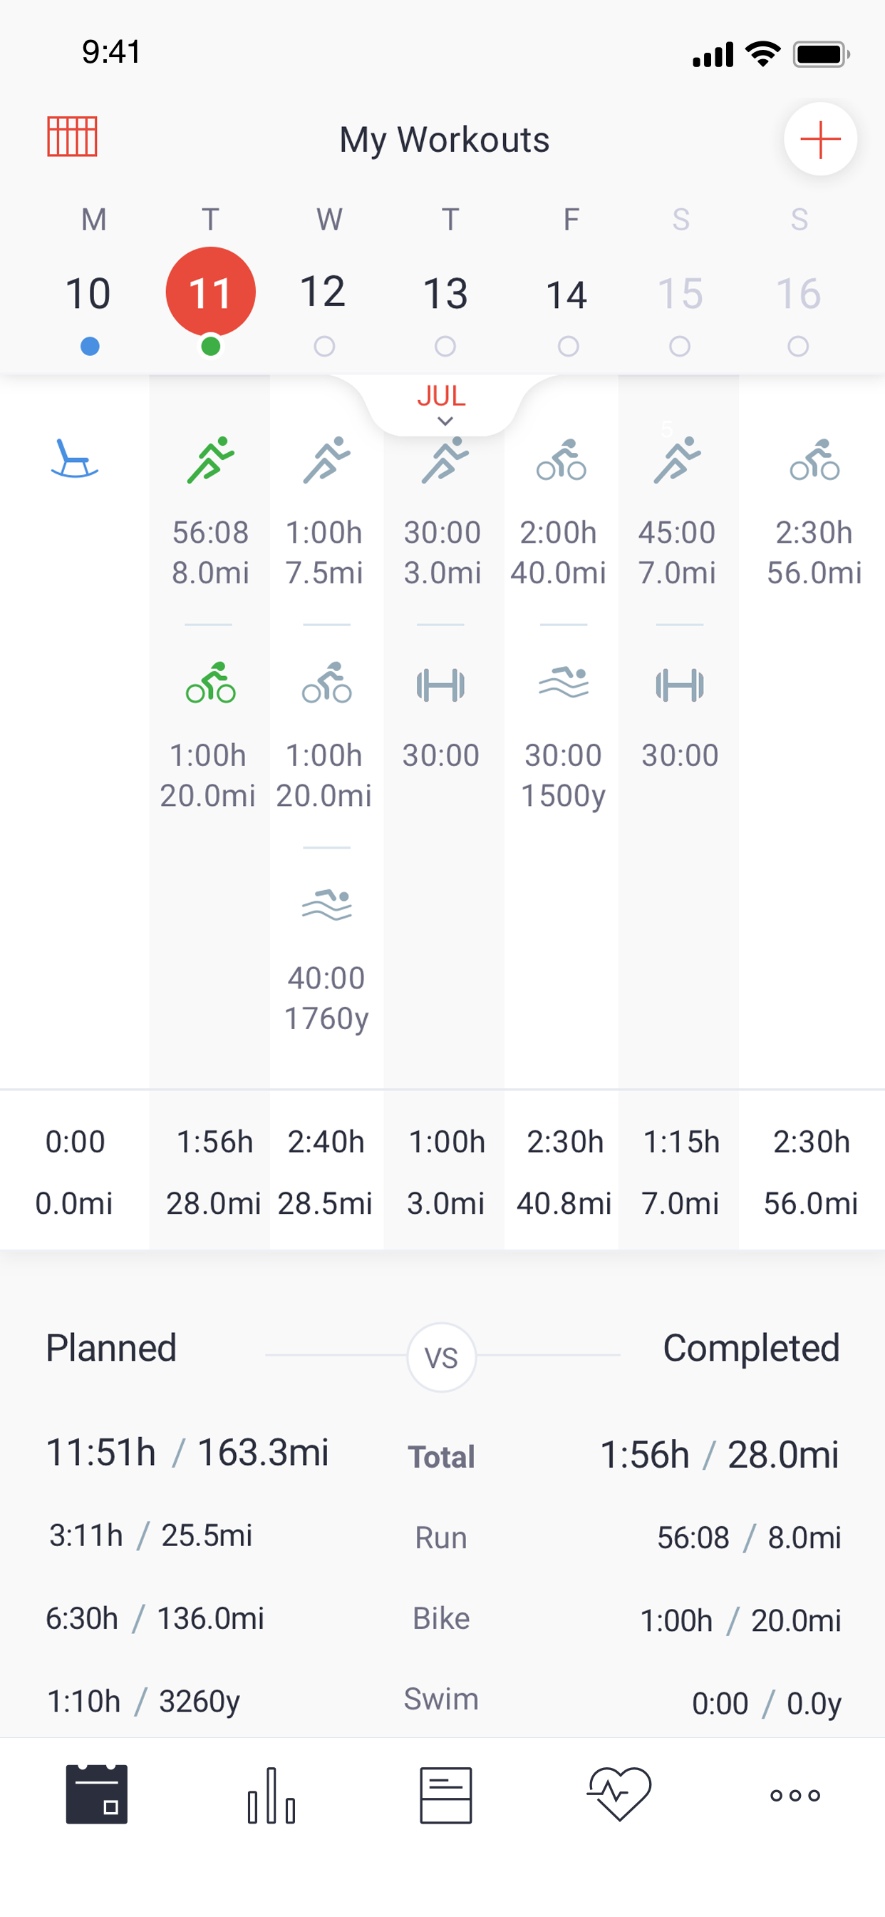Image resolution: width=885 pixels, height=1917 pixels.
Task: Open Sunday's 2:30h bike ride icon
Action: click(x=814, y=461)
